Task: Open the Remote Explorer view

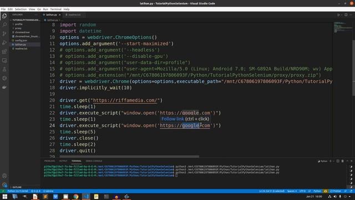Action: click(x=4, y=61)
